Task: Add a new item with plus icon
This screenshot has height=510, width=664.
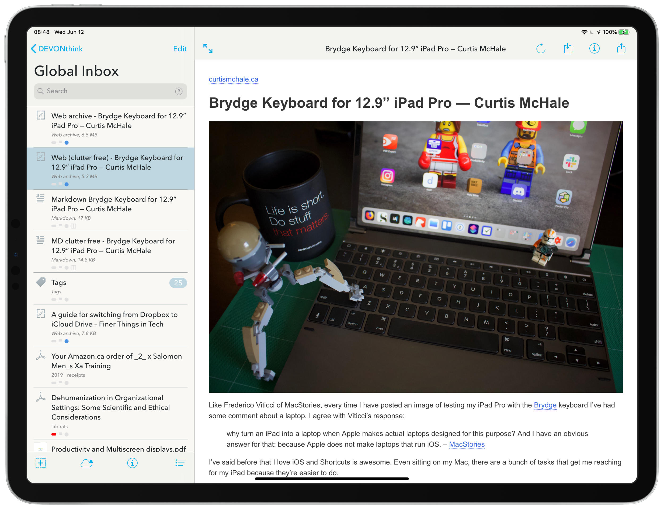Action: point(41,463)
